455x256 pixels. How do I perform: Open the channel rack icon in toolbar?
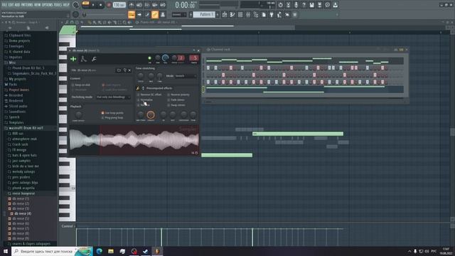(240, 14)
